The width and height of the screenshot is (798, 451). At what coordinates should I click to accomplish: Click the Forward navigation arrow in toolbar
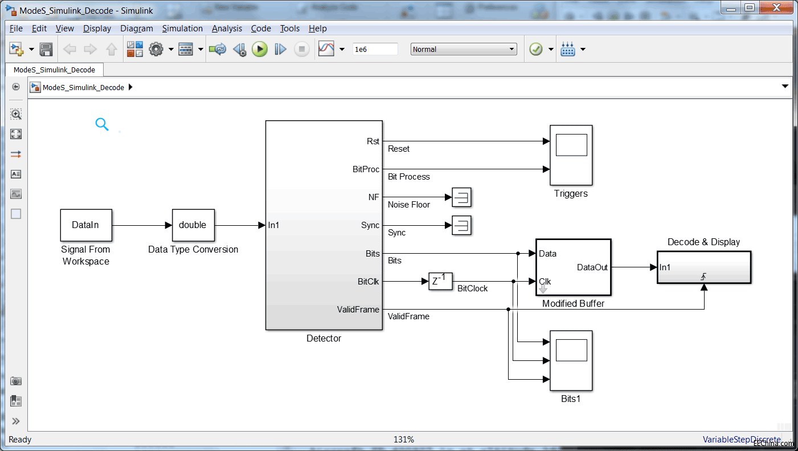[90, 50]
